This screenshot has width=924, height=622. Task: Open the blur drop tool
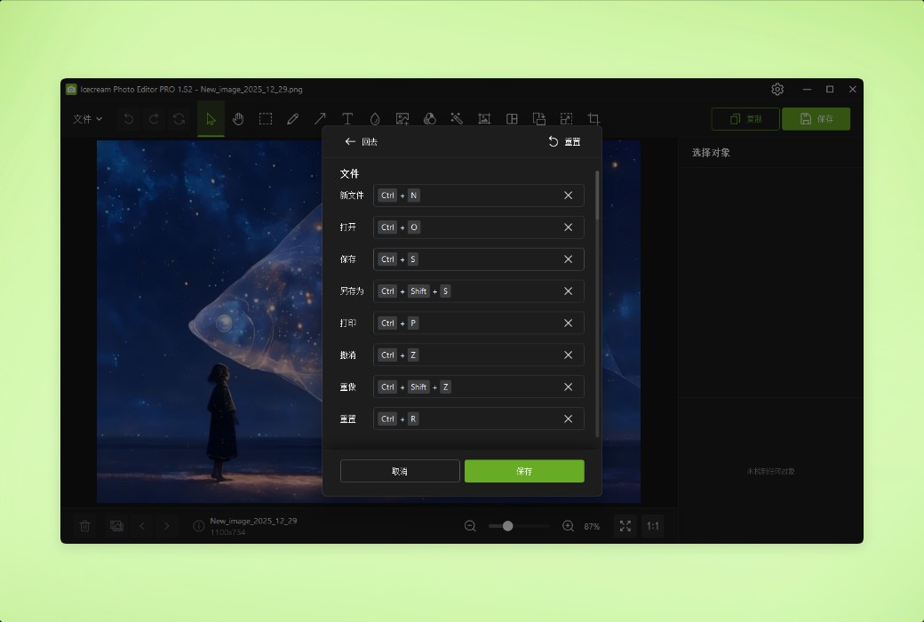(375, 118)
